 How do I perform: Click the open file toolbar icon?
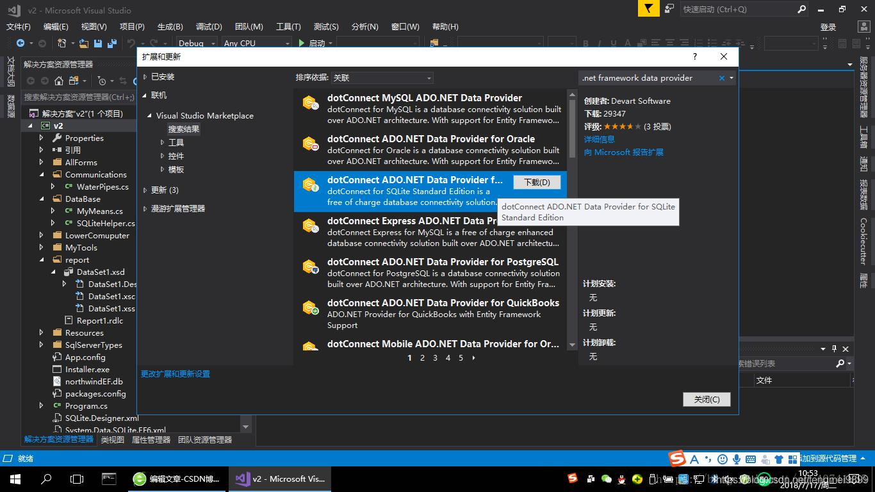click(84, 43)
